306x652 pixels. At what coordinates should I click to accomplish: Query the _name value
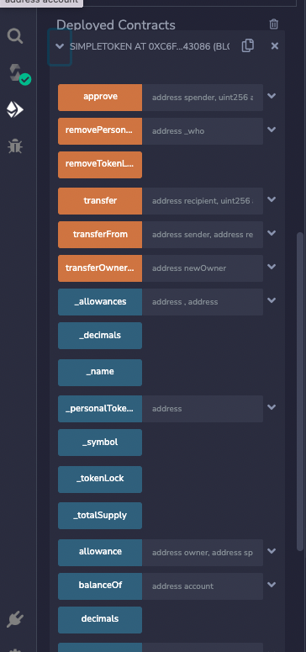100,373
